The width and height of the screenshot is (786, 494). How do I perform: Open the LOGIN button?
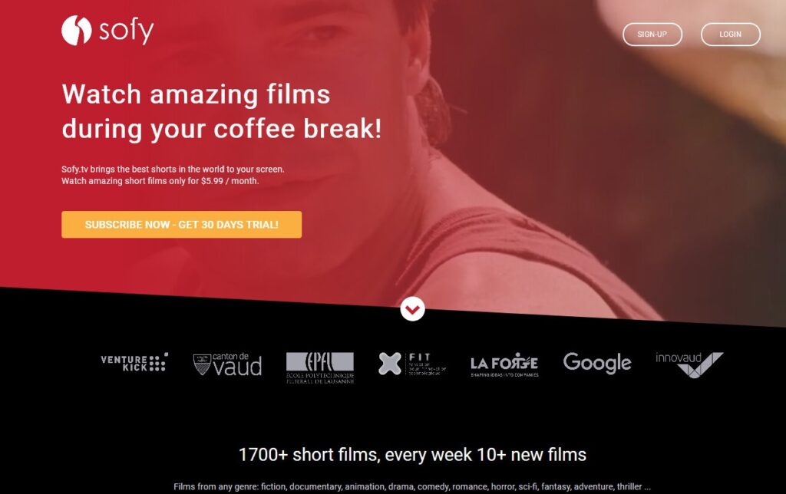coord(731,34)
